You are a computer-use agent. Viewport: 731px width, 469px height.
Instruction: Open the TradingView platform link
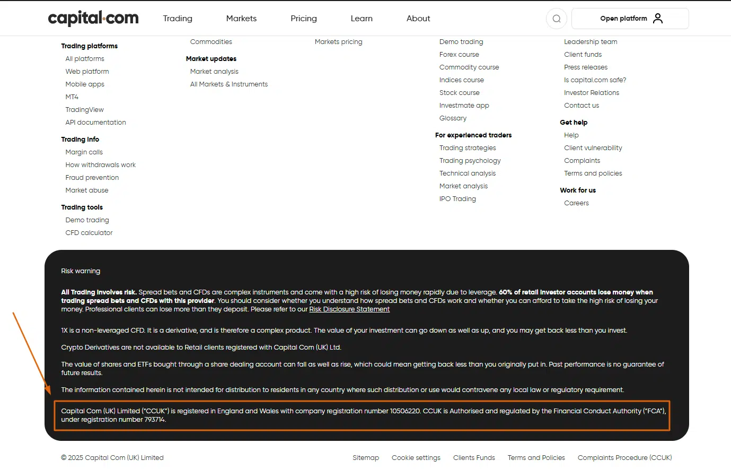[x=84, y=110]
